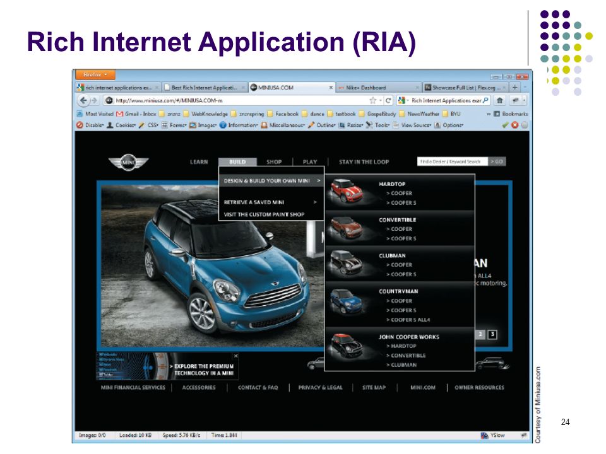Click the green checkmark validation icon
The width and height of the screenshot is (606, 454).
pos(505,125)
